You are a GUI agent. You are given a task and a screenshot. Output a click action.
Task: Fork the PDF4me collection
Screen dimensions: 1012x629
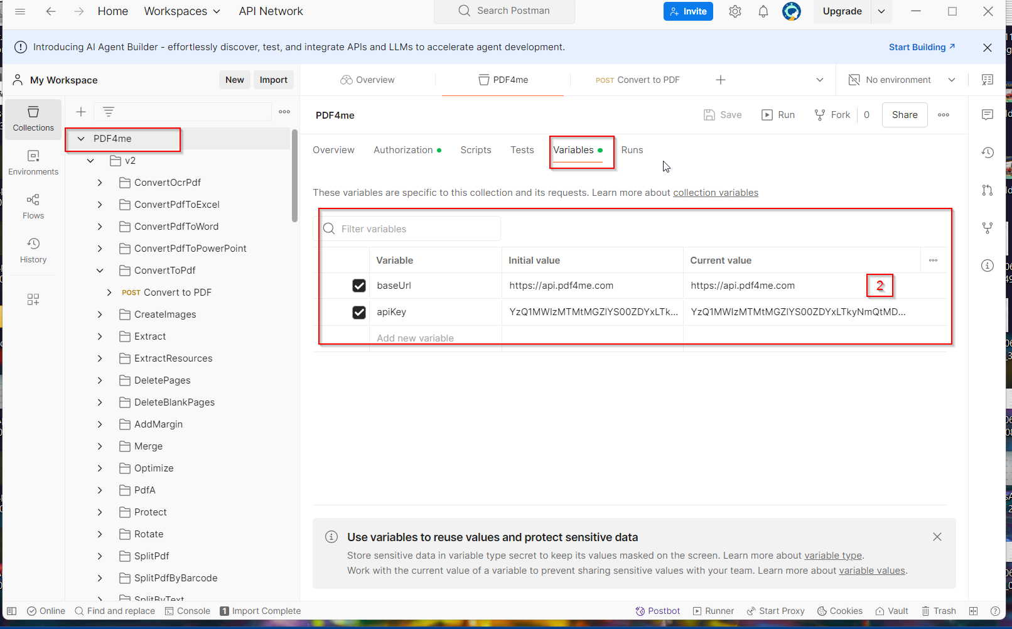click(x=832, y=115)
